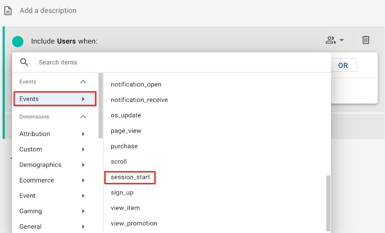Select the session_start event

(130, 177)
